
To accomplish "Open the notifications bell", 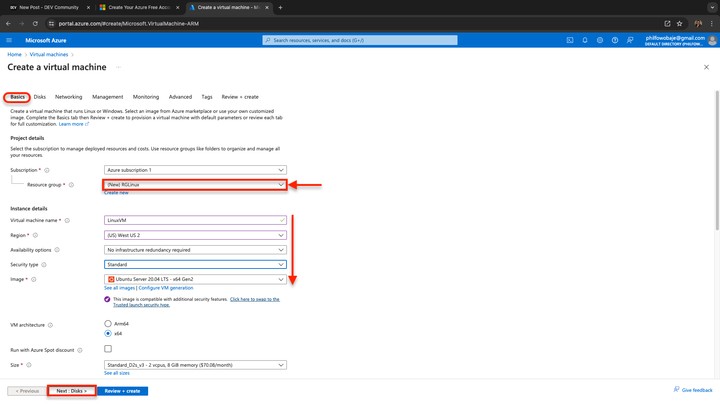I will (x=585, y=40).
